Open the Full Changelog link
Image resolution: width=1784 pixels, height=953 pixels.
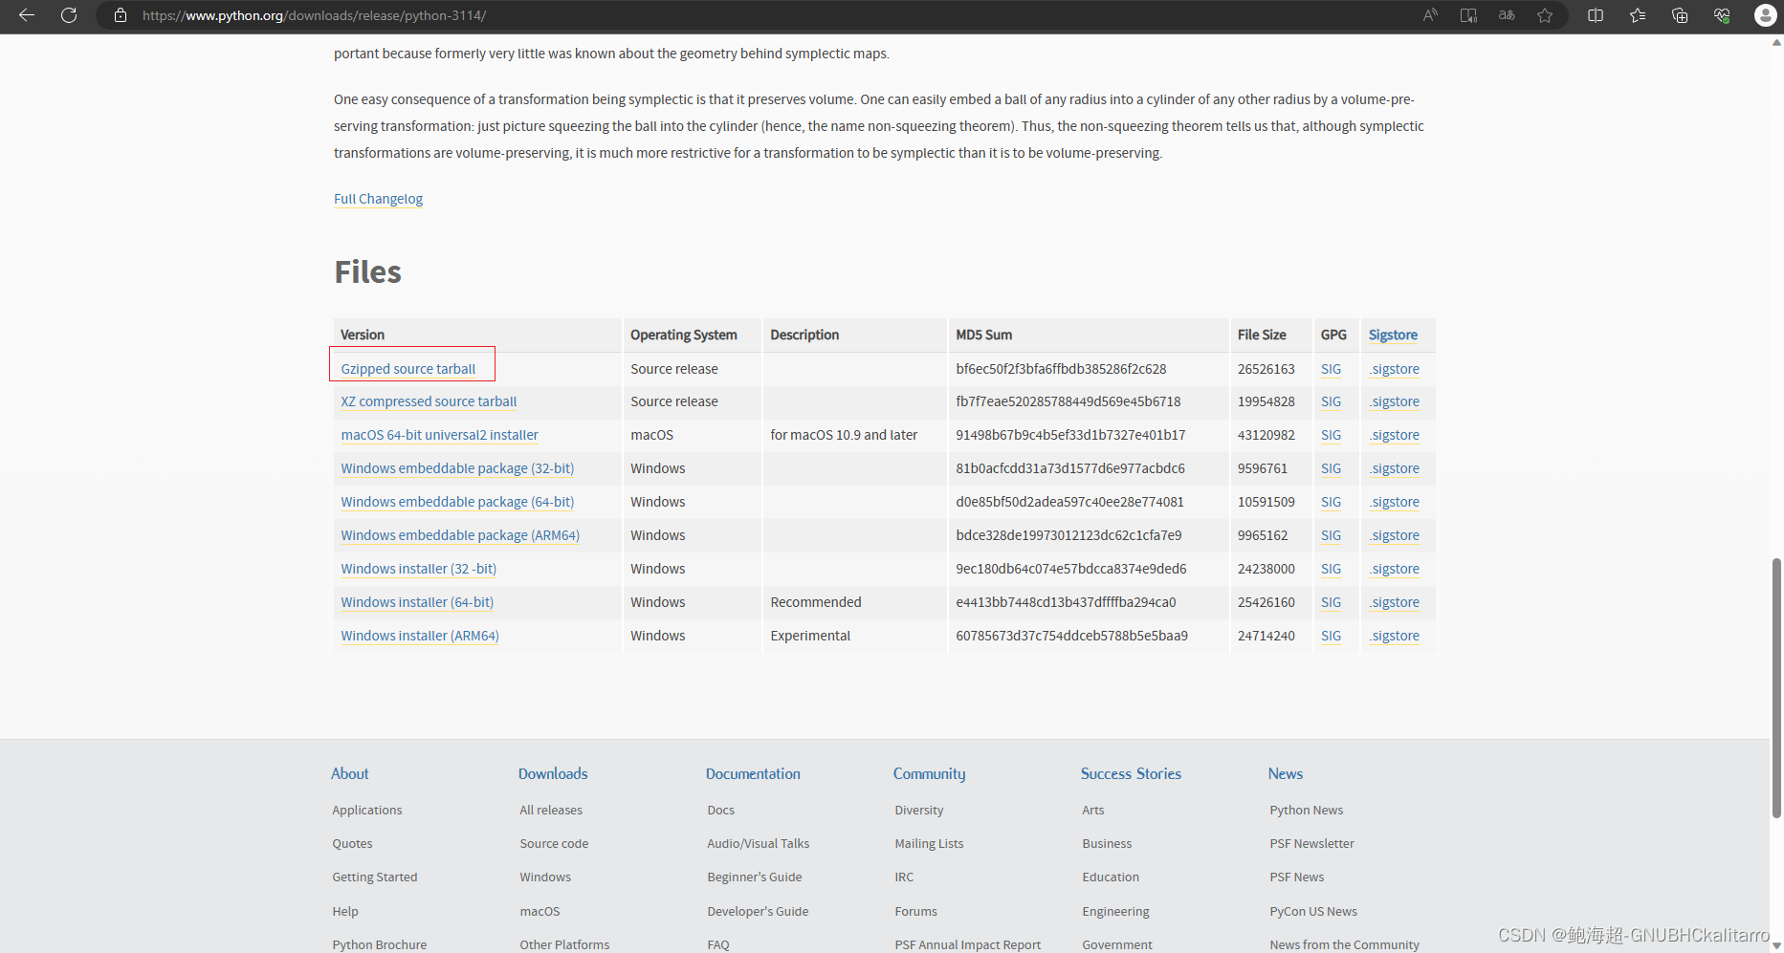[x=378, y=199]
